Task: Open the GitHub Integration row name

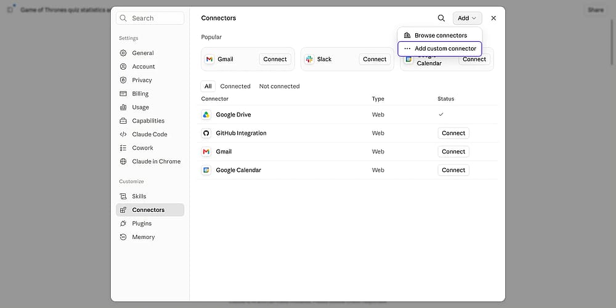Action: [x=241, y=133]
